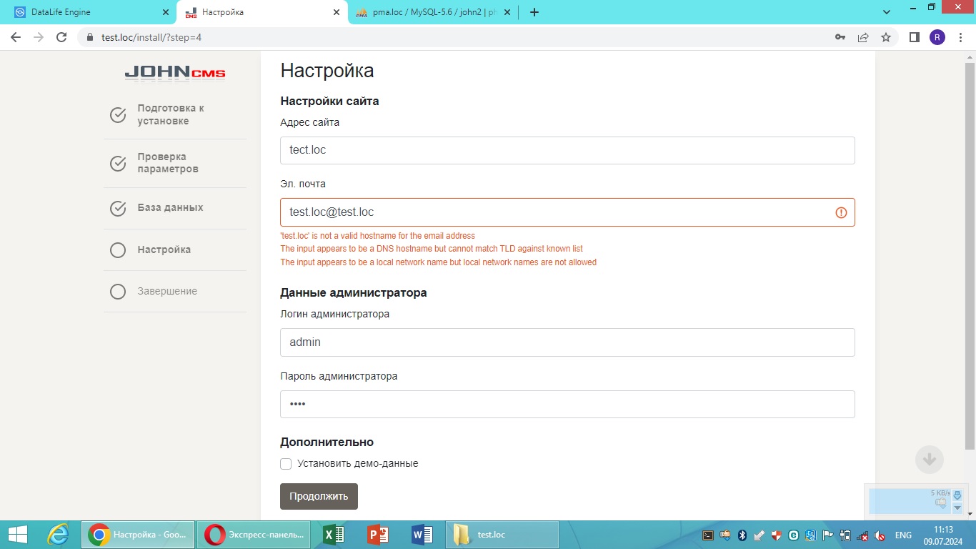Bookmark this page with star icon
This screenshot has width=976, height=549.
pyautogui.click(x=886, y=37)
